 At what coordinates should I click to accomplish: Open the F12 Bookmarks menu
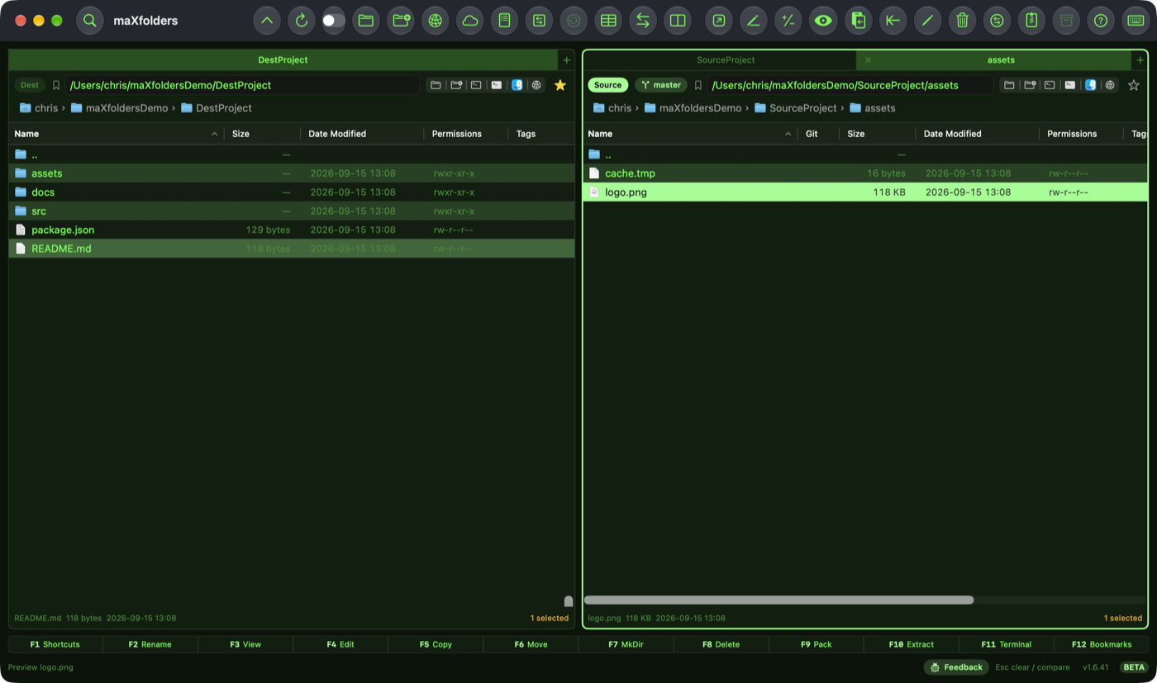[x=1102, y=644]
